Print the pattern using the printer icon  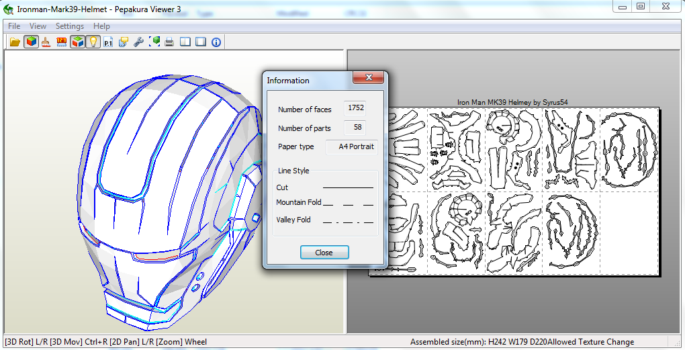169,42
